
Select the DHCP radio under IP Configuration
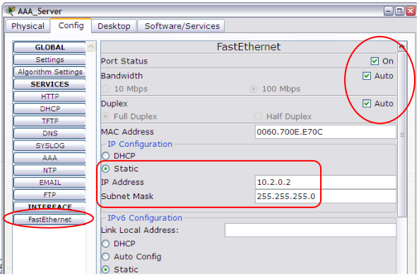[106, 156]
